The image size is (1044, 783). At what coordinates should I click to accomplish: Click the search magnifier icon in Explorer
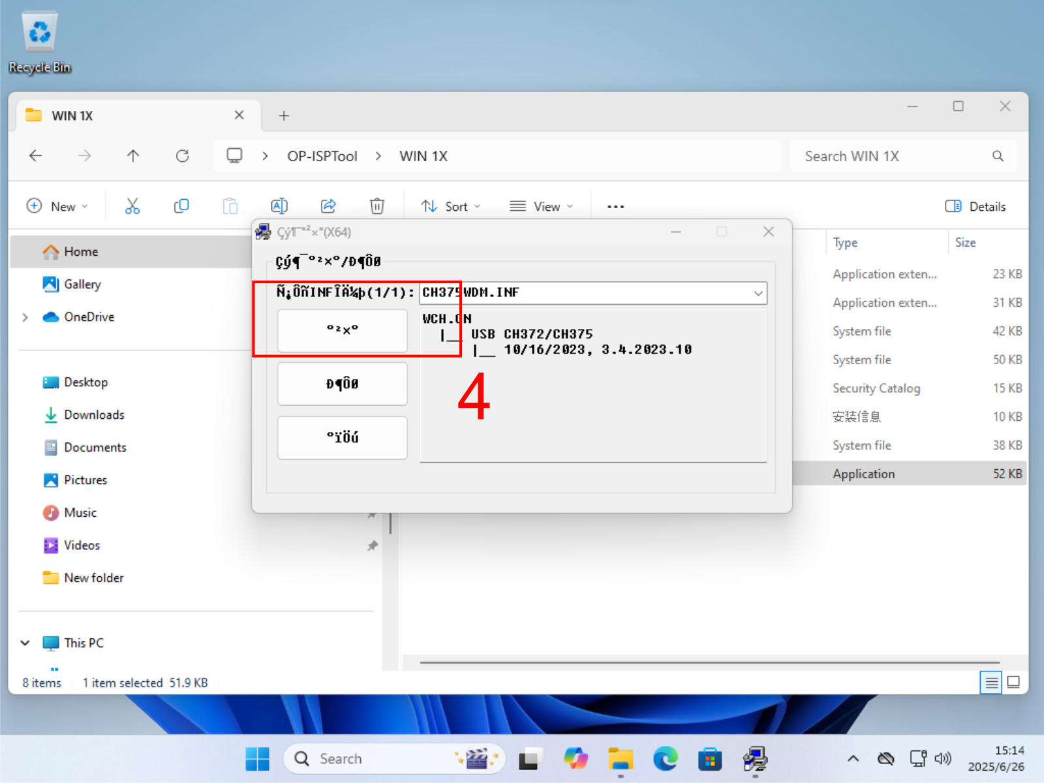(998, 156)
